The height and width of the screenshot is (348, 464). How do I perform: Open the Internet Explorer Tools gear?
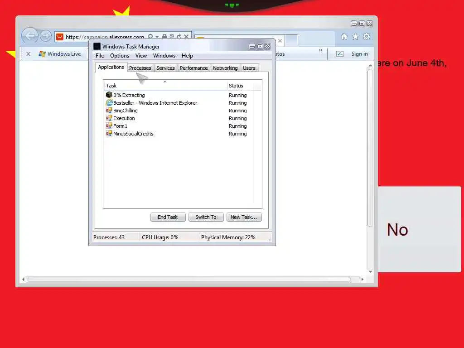coord(367,36)
